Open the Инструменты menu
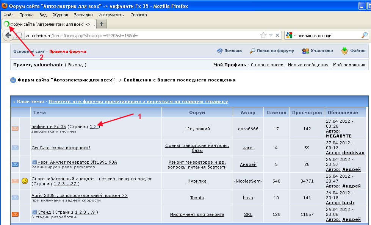 [x=111, y=15]
